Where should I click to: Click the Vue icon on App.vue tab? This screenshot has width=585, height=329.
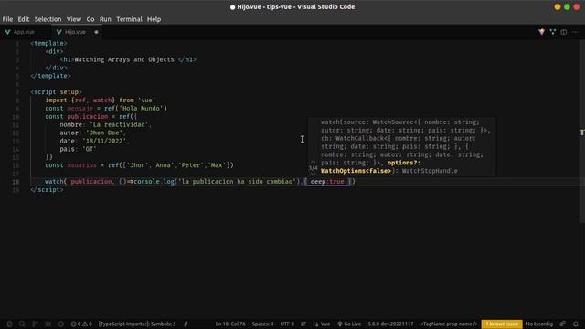tap(7, 32)
